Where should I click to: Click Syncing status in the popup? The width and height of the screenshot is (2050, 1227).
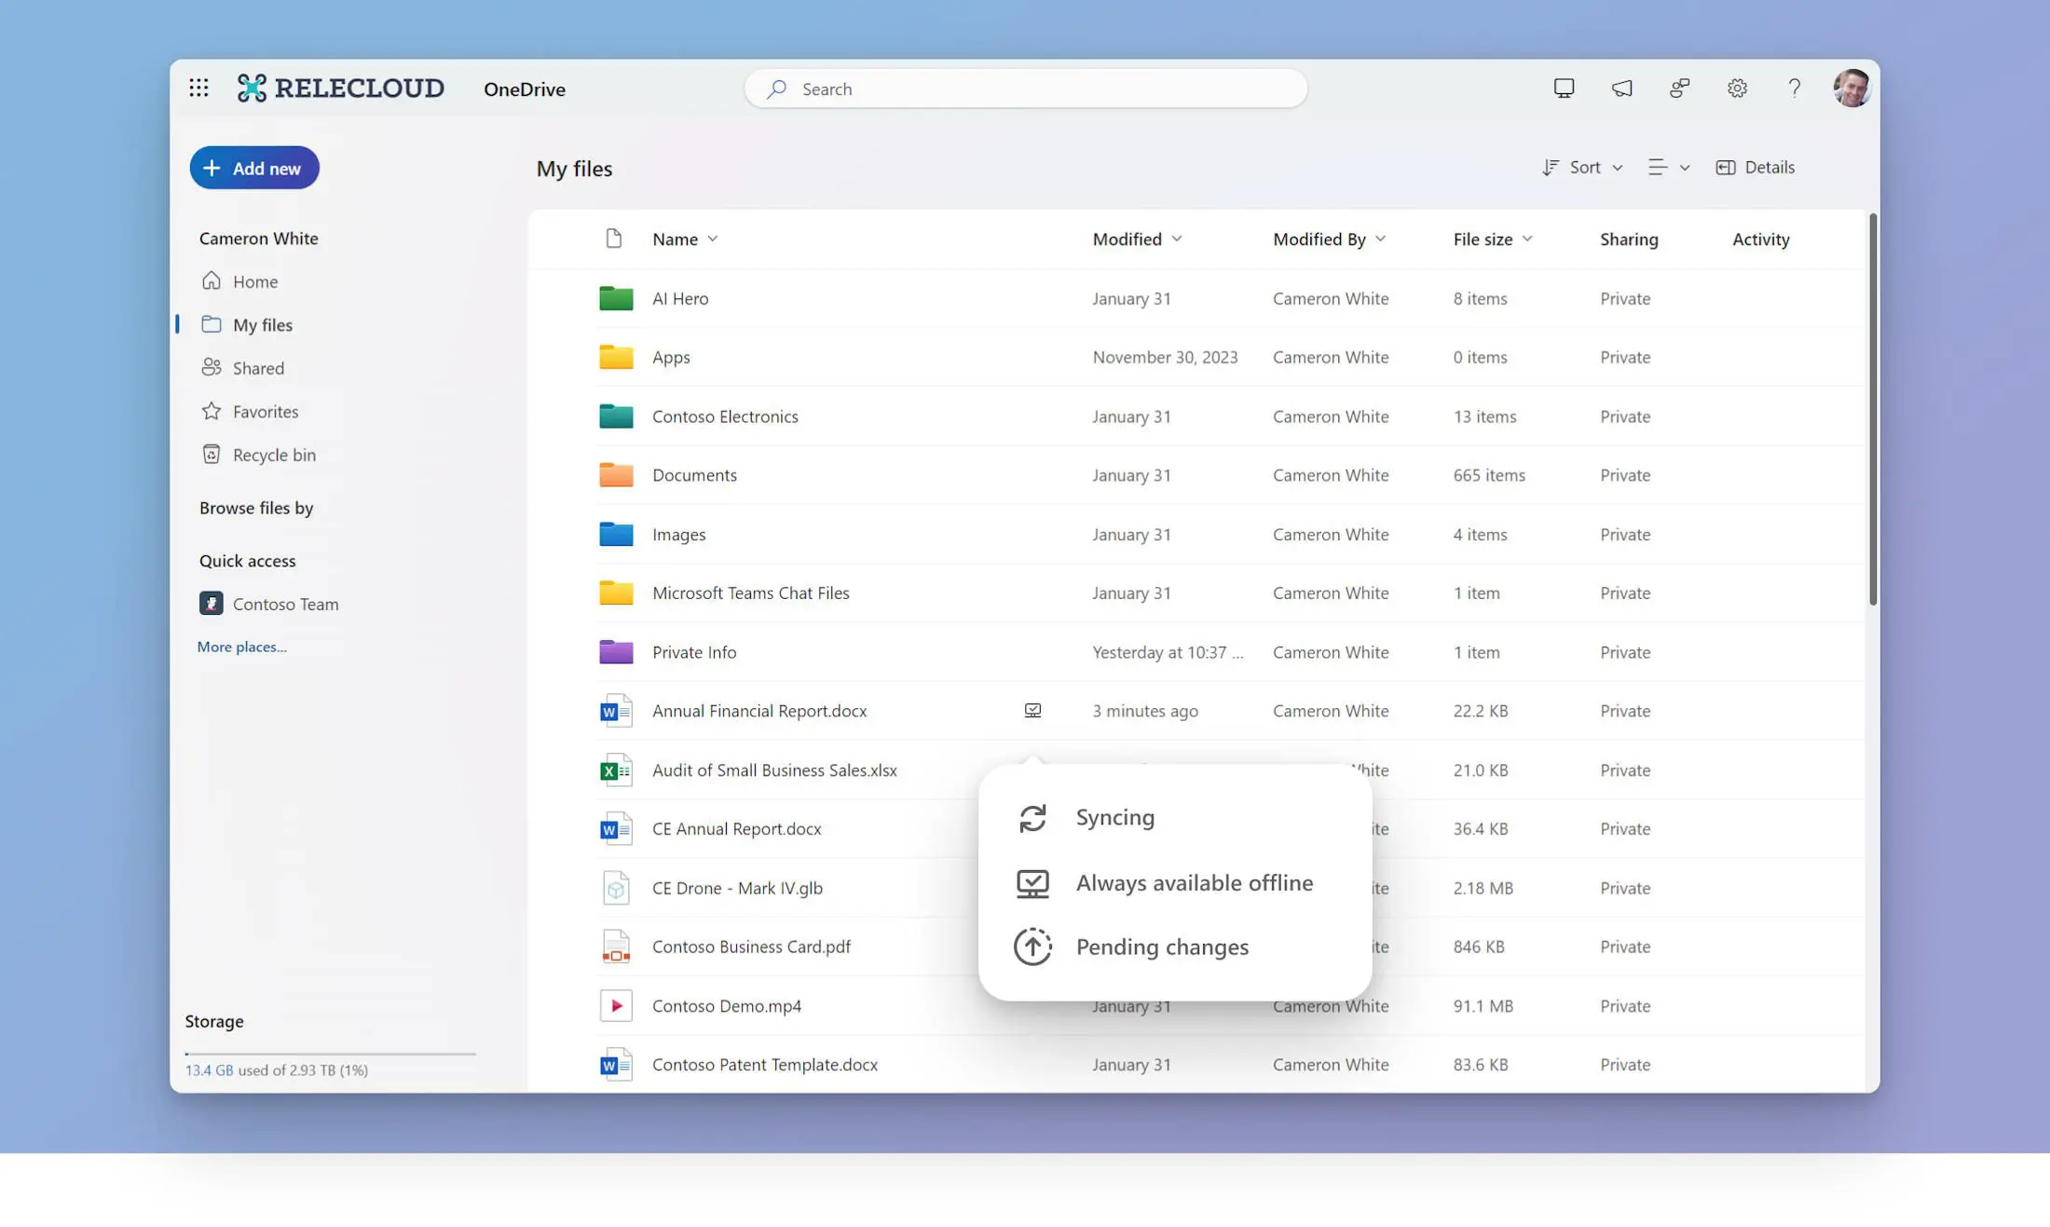[x=1114, y=817]
